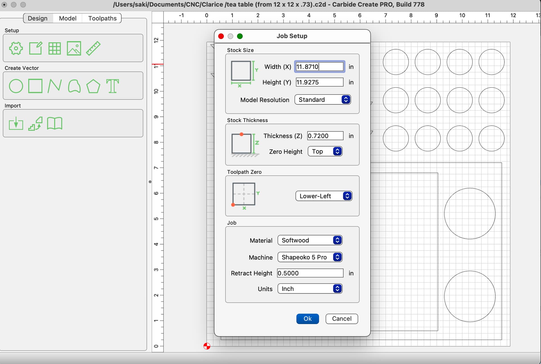
Task: Click the Retract Height input field
Action: pos(310,273)
